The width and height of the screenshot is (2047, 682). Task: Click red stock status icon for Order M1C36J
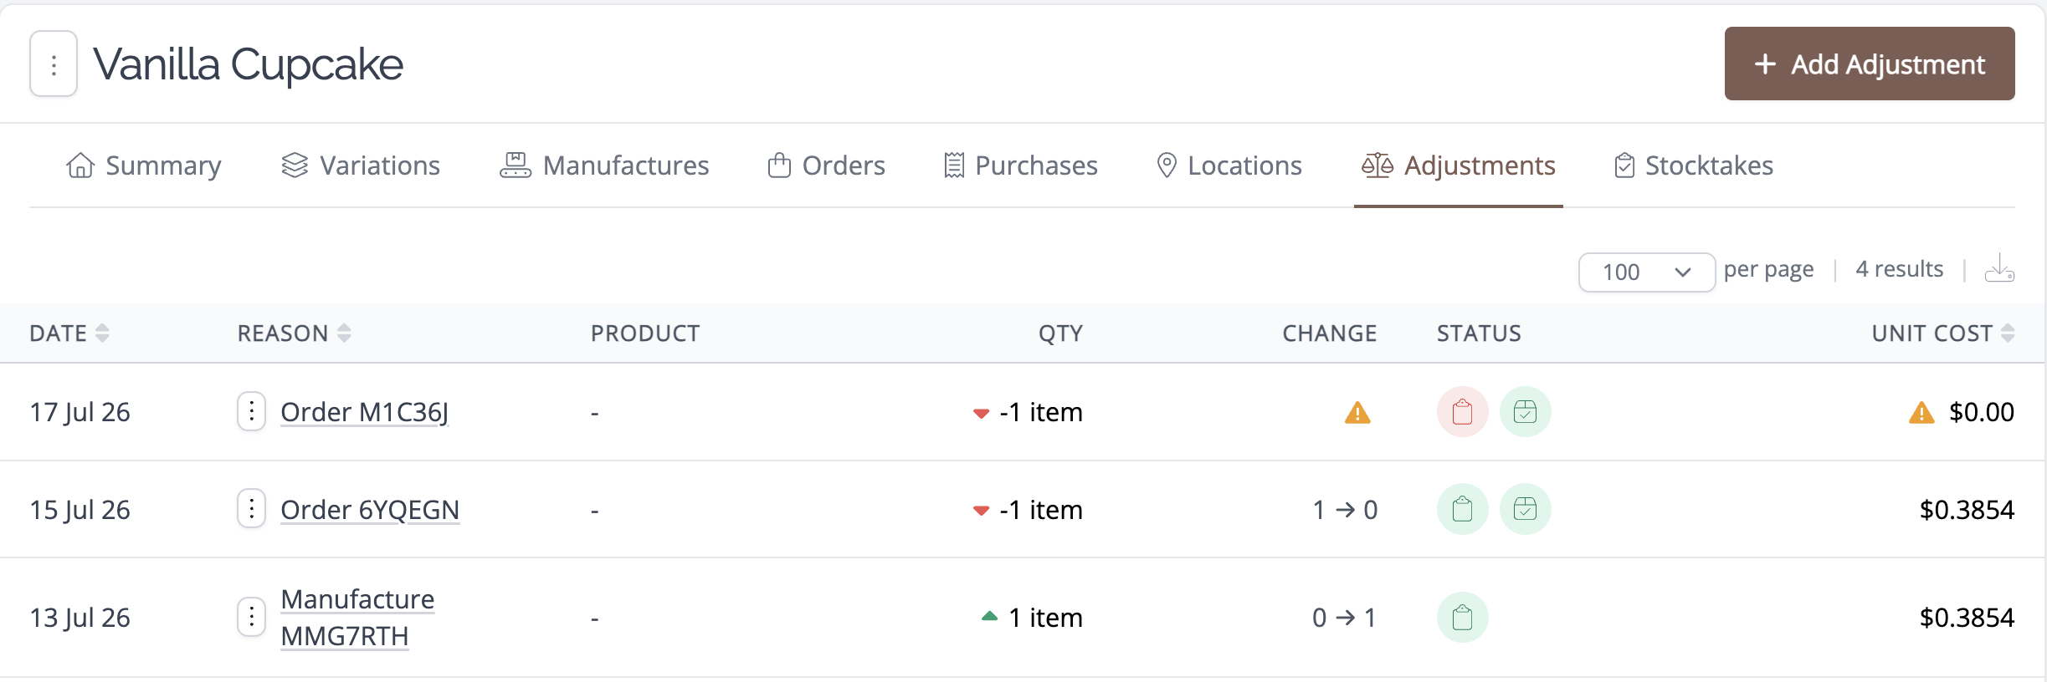pyautogui.click(x=1462, y=412)
